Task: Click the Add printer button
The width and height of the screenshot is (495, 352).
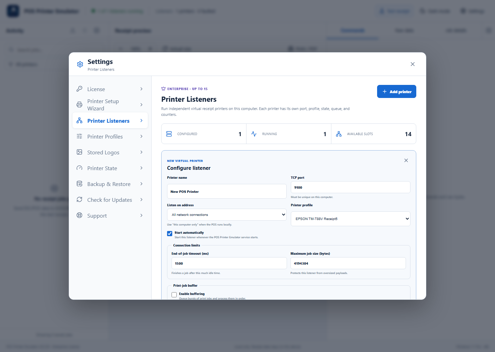Action: click(x=397, y=91)
